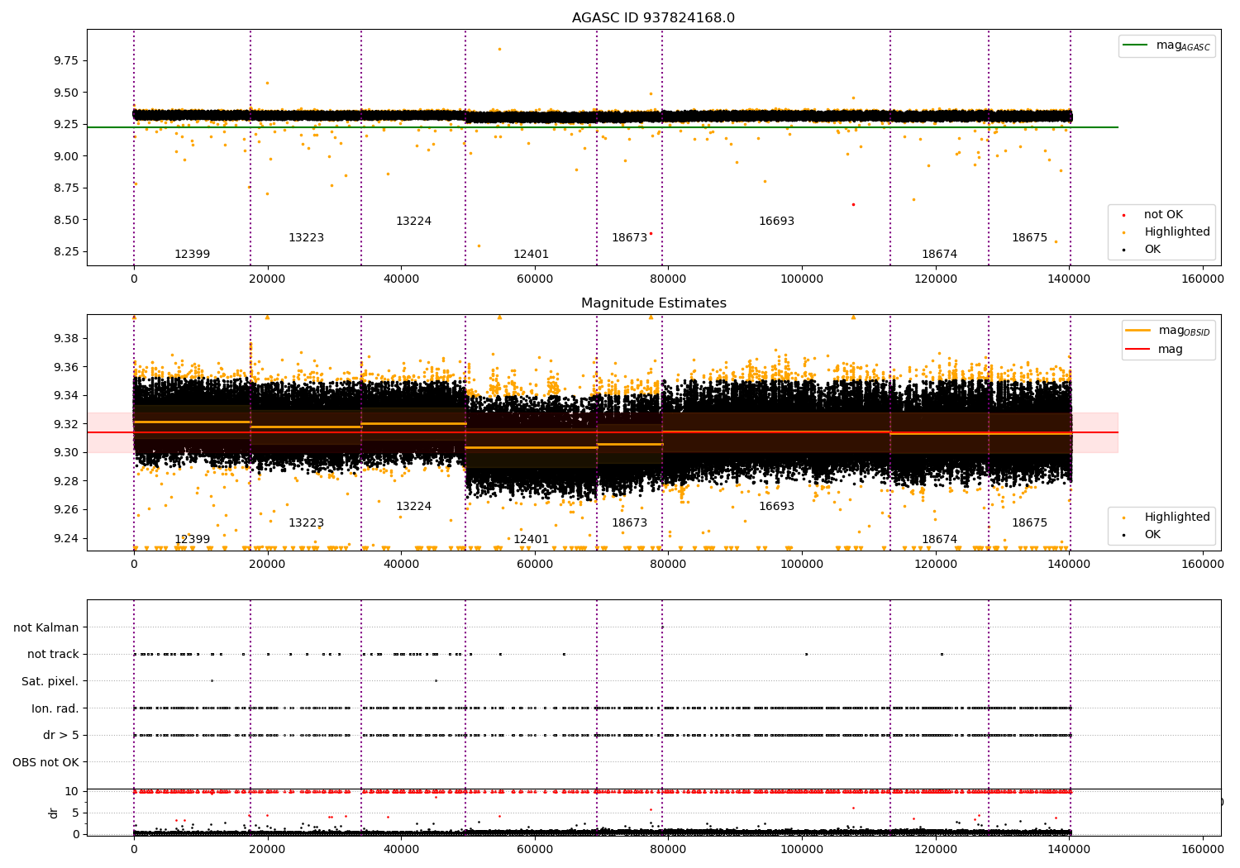The image size is (1240, 868).
Task: Click the 9.38 y-axis tick label
Action: tap(66, 338)
